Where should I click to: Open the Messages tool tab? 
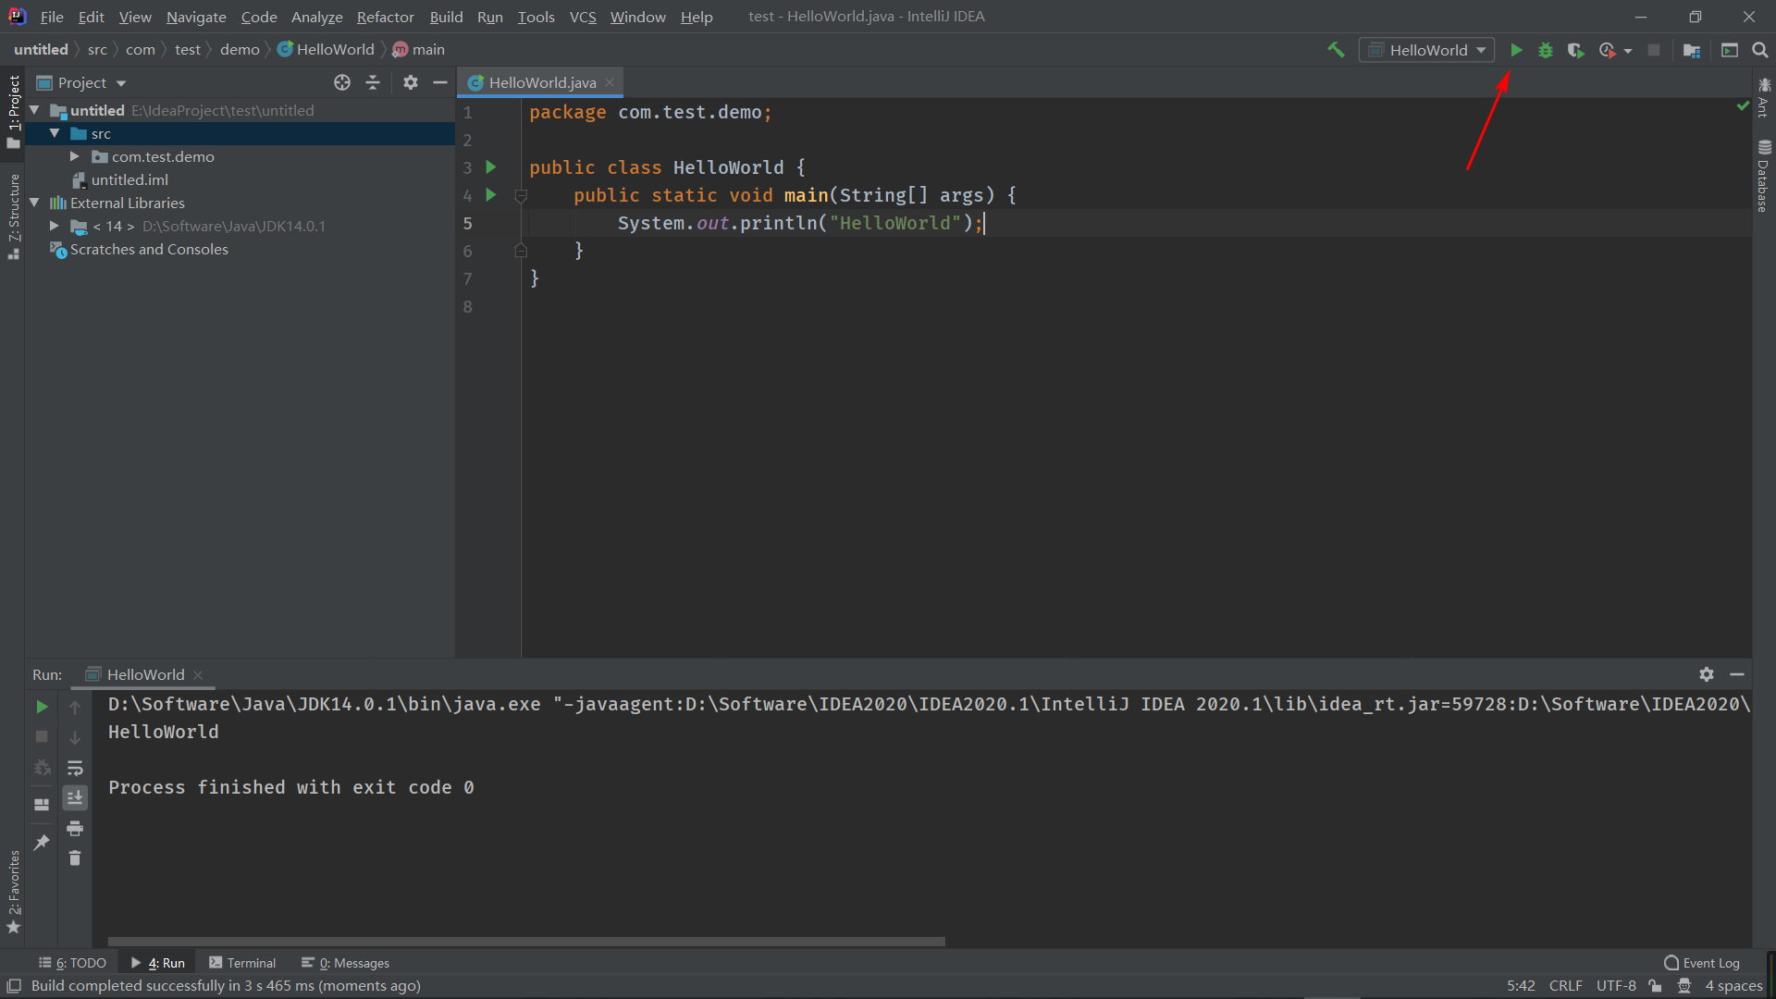click(345, 963)
